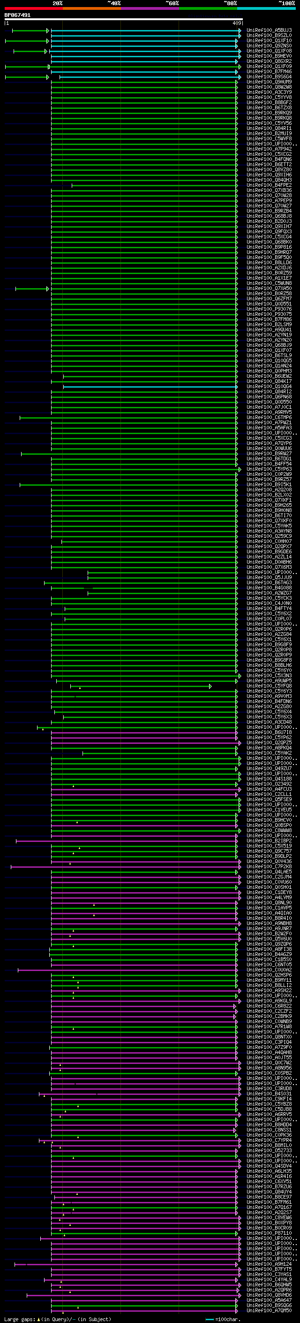Click the hit label UniRef100_Q9AUM9
Image resolution: width=300 pixels, height=1323 pixels.
(269, 82)
